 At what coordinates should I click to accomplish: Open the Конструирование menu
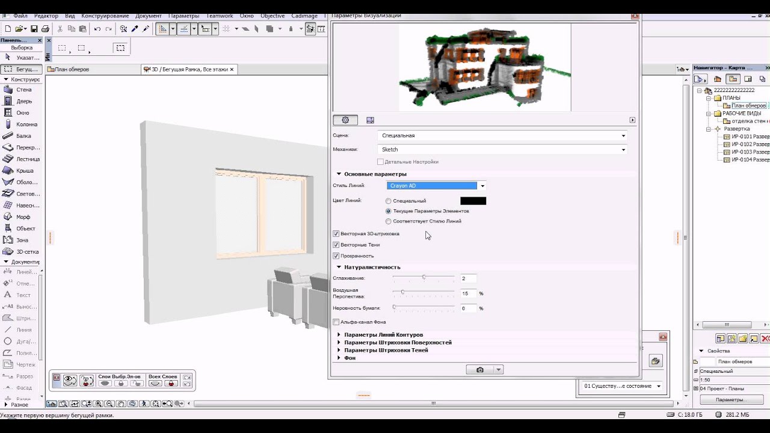click(105, 16)
